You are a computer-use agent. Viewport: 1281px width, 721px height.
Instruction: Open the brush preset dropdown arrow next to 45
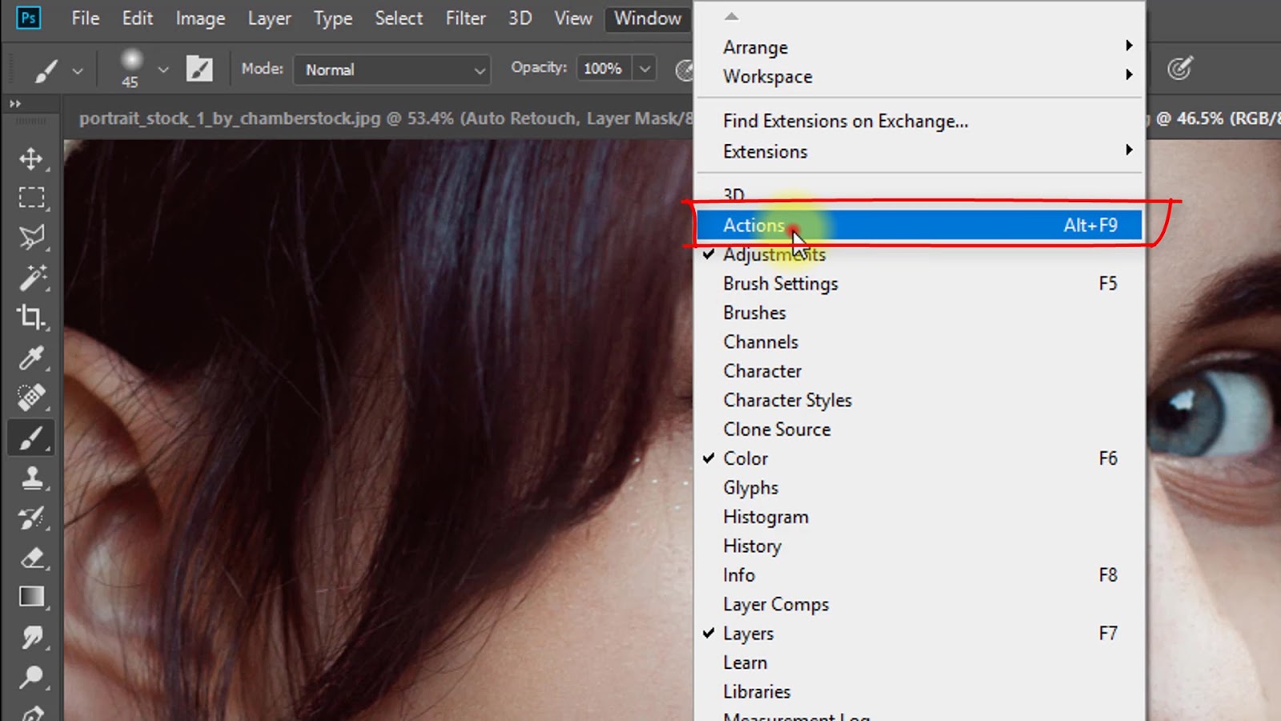163,70
